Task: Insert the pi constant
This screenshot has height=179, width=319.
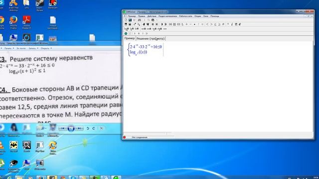Action: click(x=236, y=24)
